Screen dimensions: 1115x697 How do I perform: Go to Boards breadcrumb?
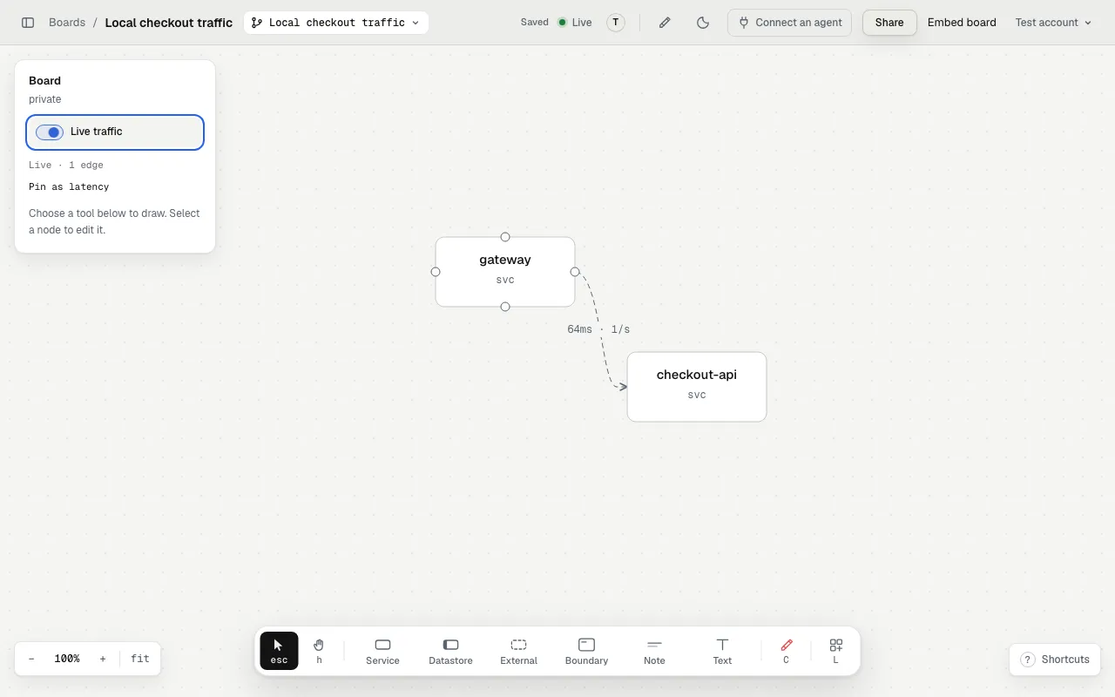click(x=67, y=23)
